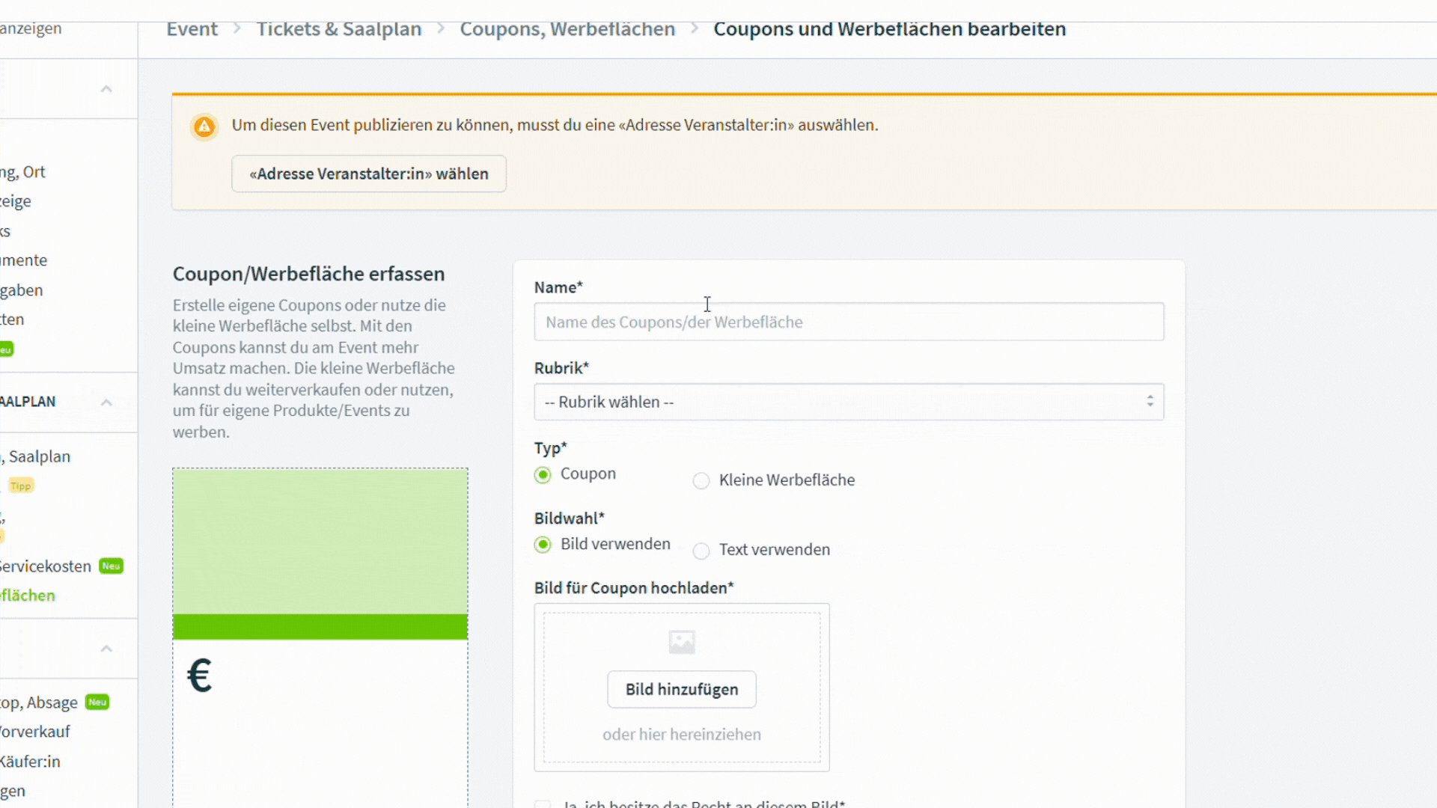The height and width of the screenshot is (808, 1437).
Task: Click the Neu badge beside Servicekosten
Action: click(112, 566)
